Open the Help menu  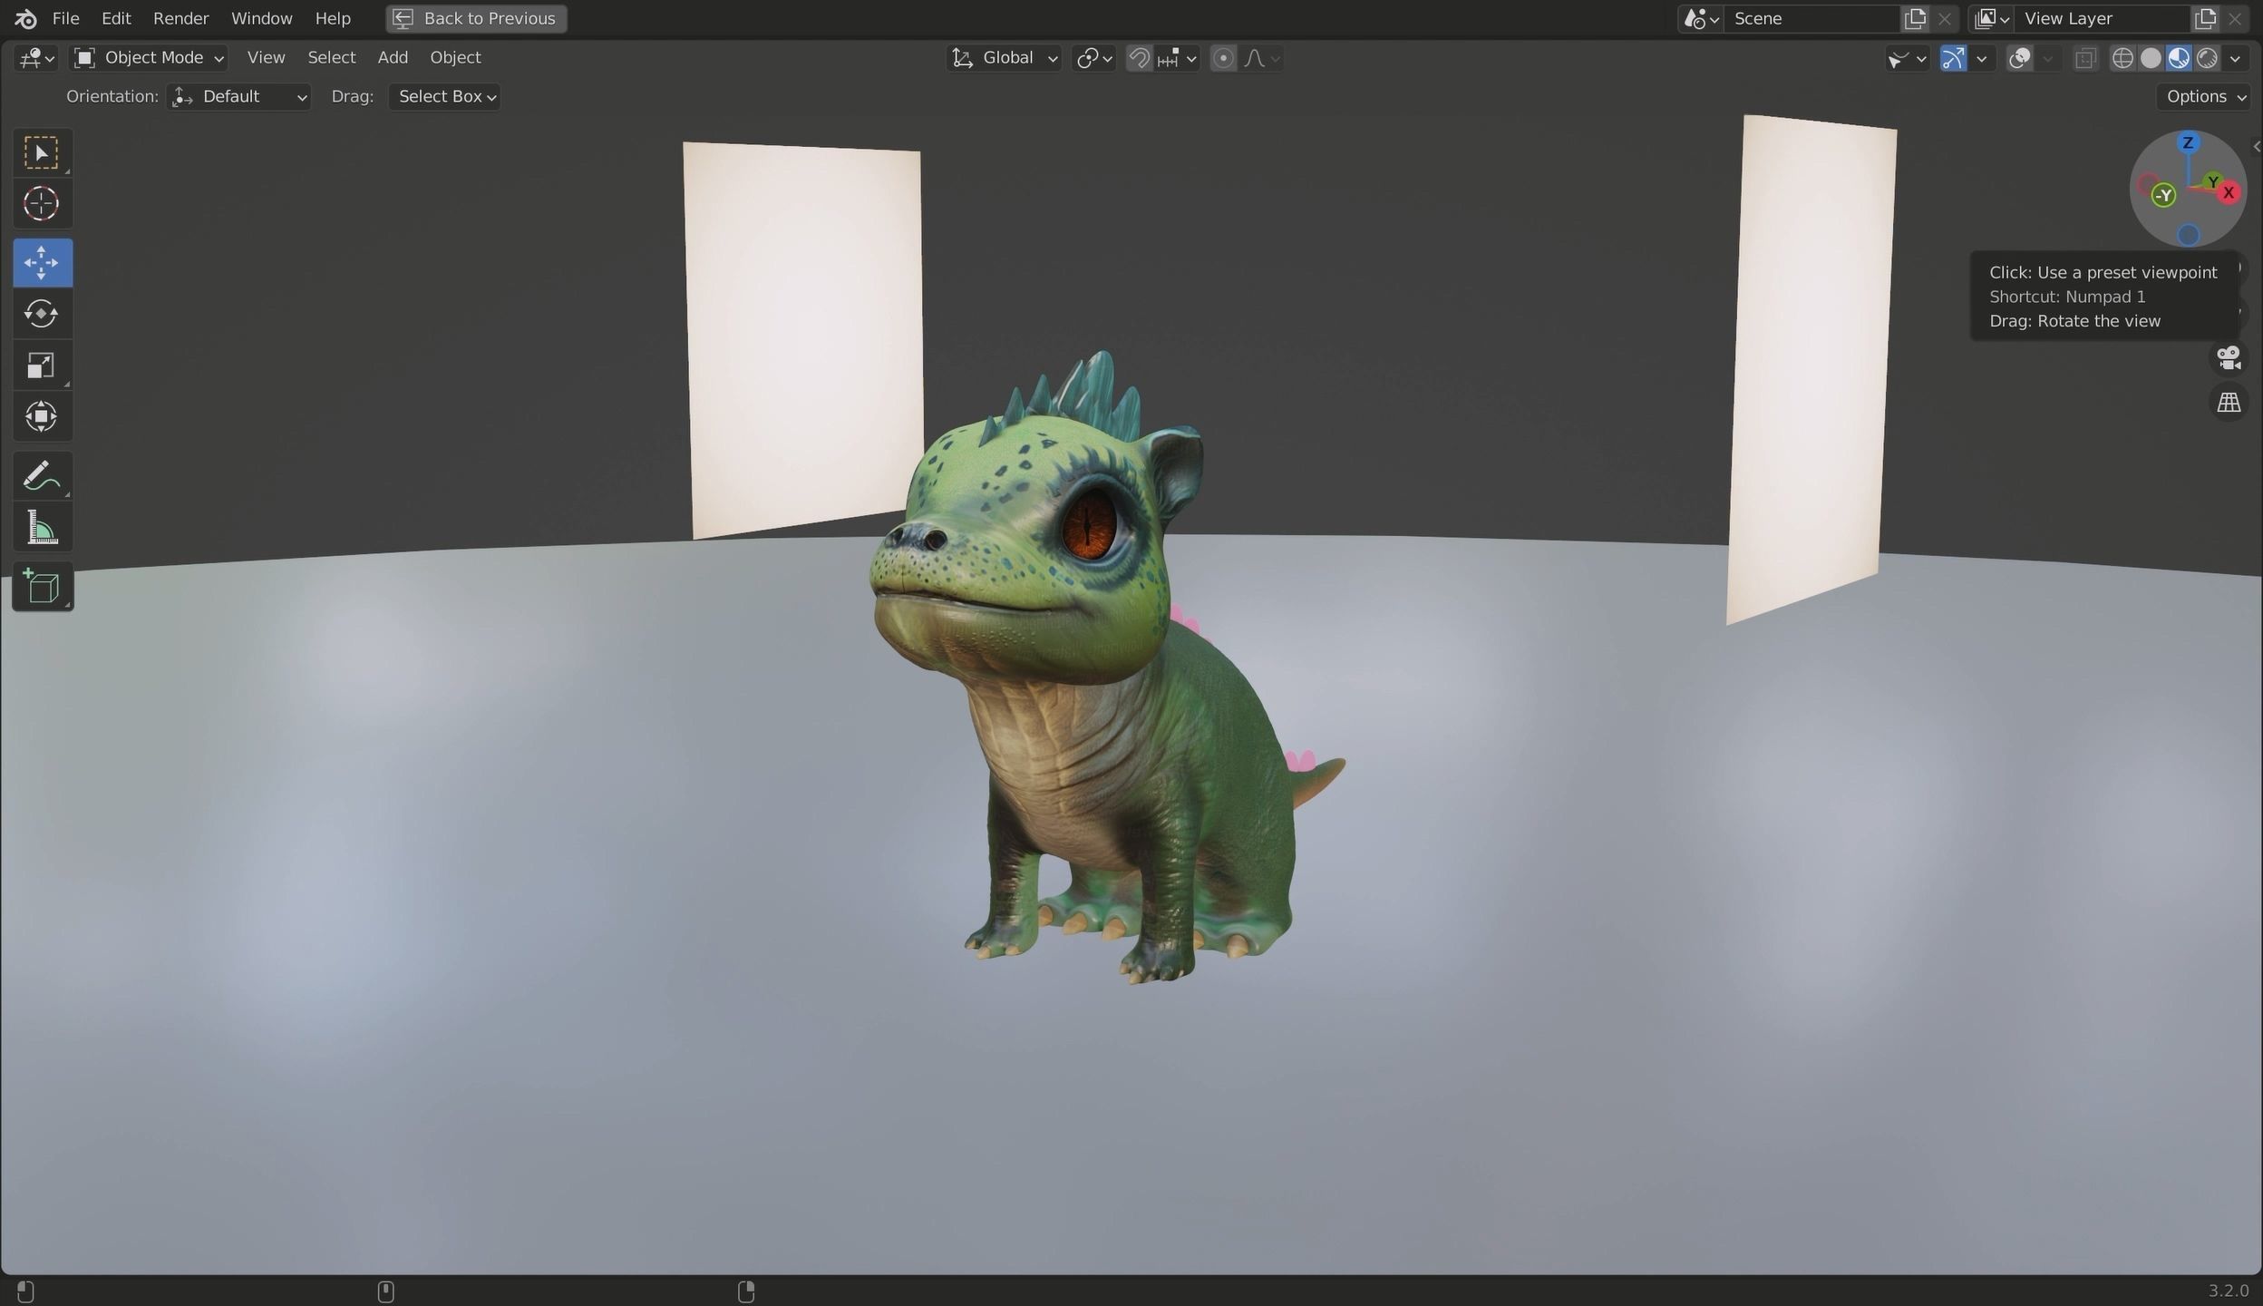coord(332,18)
